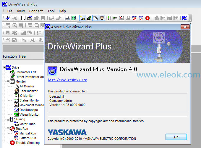Click the Visual Monitor green tree icon
Image resolution: width=201 pixels, height=148 pixels.
(x=16, y=114)
